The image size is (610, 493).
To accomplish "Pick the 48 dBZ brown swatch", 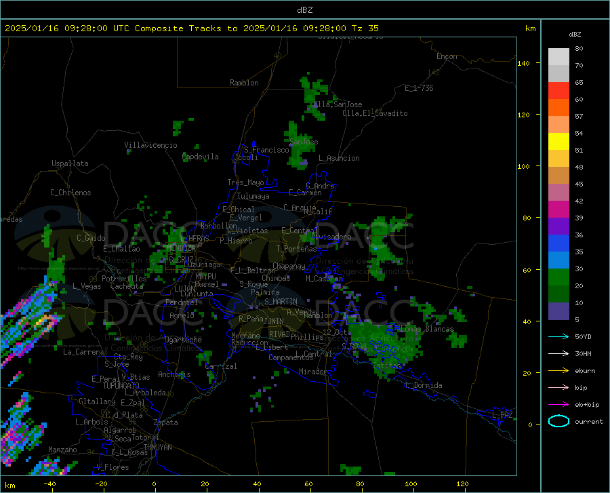I will click(x=558, y=175).
